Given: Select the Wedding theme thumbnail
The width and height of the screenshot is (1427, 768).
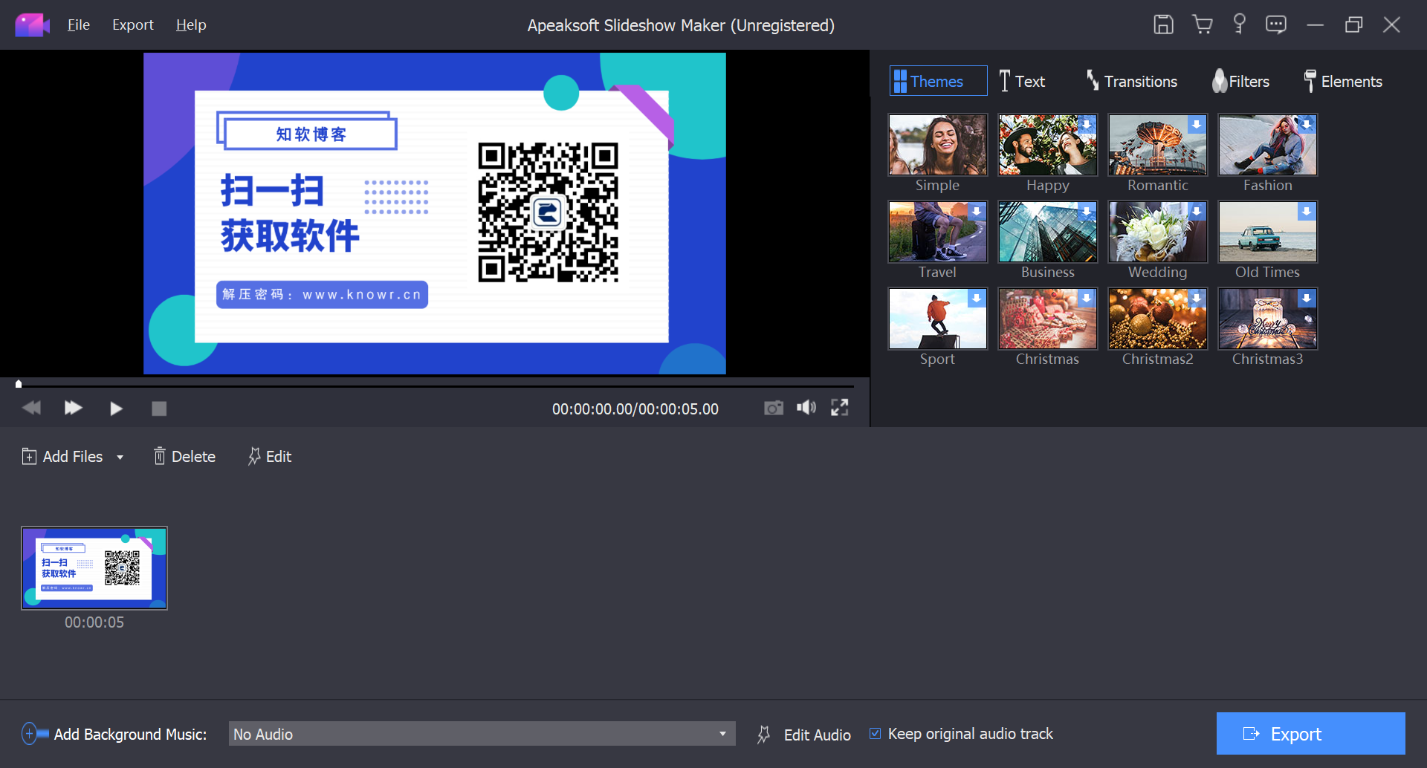Looking at the screenshot, I should coord(1158,232).
